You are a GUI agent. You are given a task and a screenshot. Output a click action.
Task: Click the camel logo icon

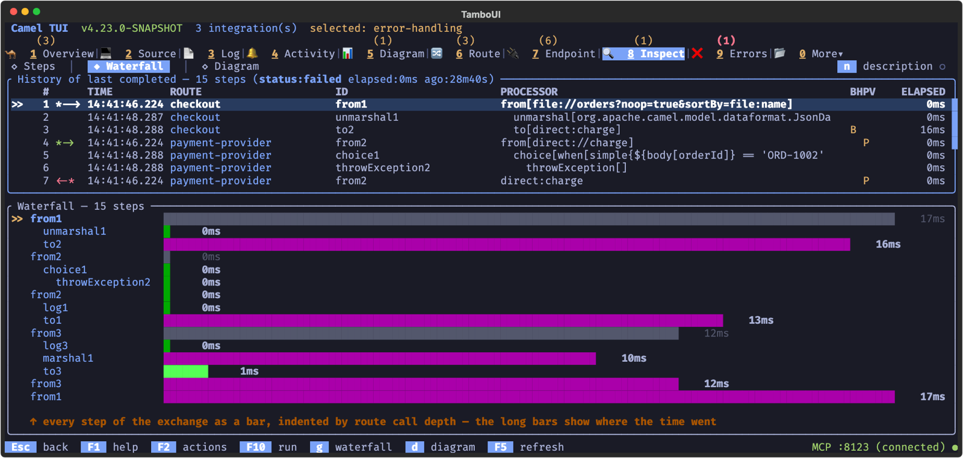pyautogui.click(x=11, y=54)
